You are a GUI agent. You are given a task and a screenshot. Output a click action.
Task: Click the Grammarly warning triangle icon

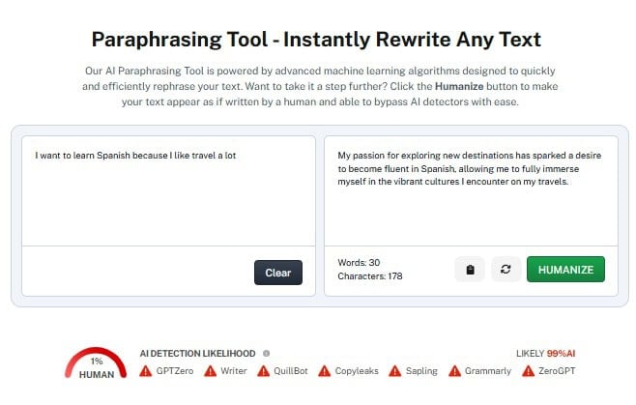(x=455, y=371)
